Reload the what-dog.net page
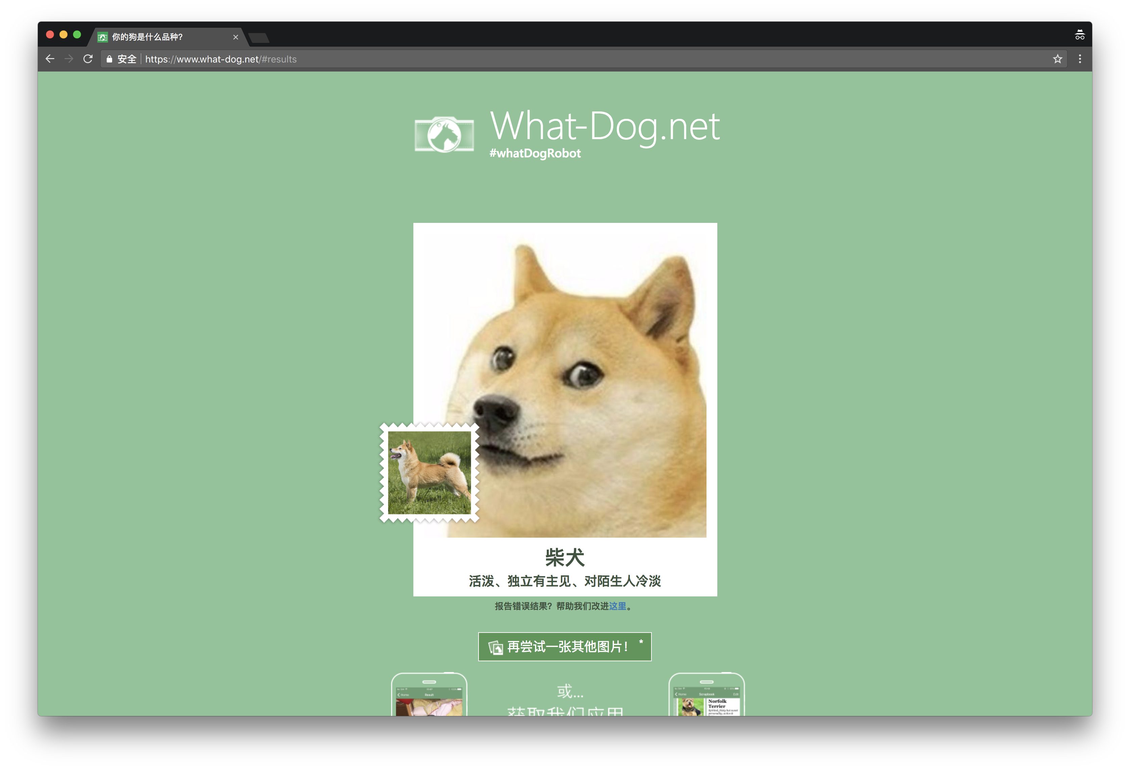Screen dimensions: 1130x770 click(x=88, y=59)
